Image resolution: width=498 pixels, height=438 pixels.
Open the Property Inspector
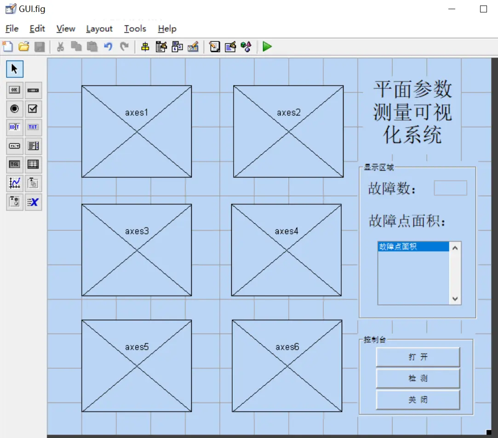point(230,47)
